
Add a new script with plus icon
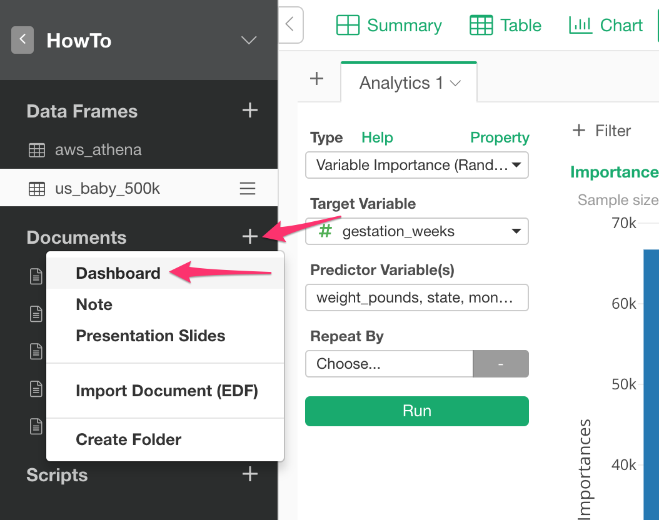click(249, 474)
